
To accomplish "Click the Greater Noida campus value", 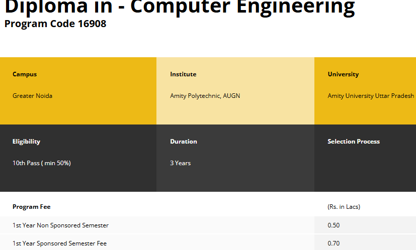I will (32, 96).
